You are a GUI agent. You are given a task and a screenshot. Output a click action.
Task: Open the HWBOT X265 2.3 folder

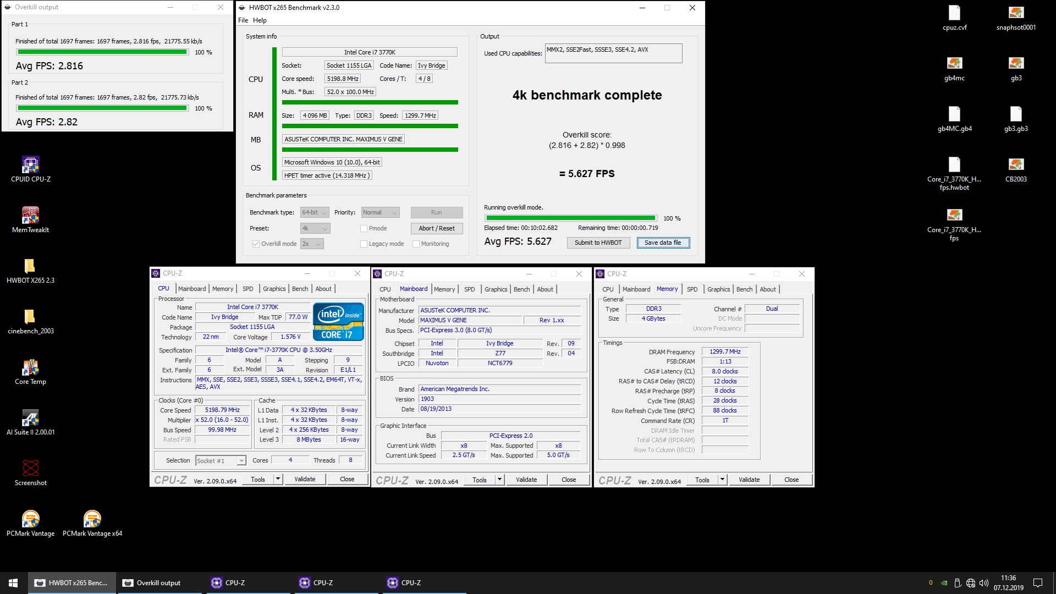click(30, 270)
